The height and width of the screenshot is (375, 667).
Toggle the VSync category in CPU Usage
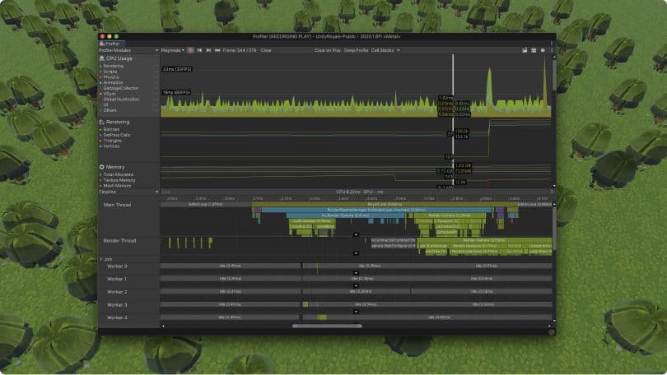tap(110, 95)
